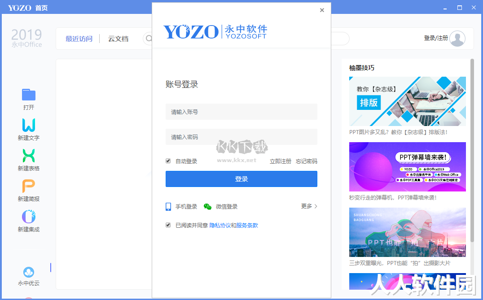Click the WeChat login icon
The width and height of the screenshot is (483, 300).
[208, 207]
